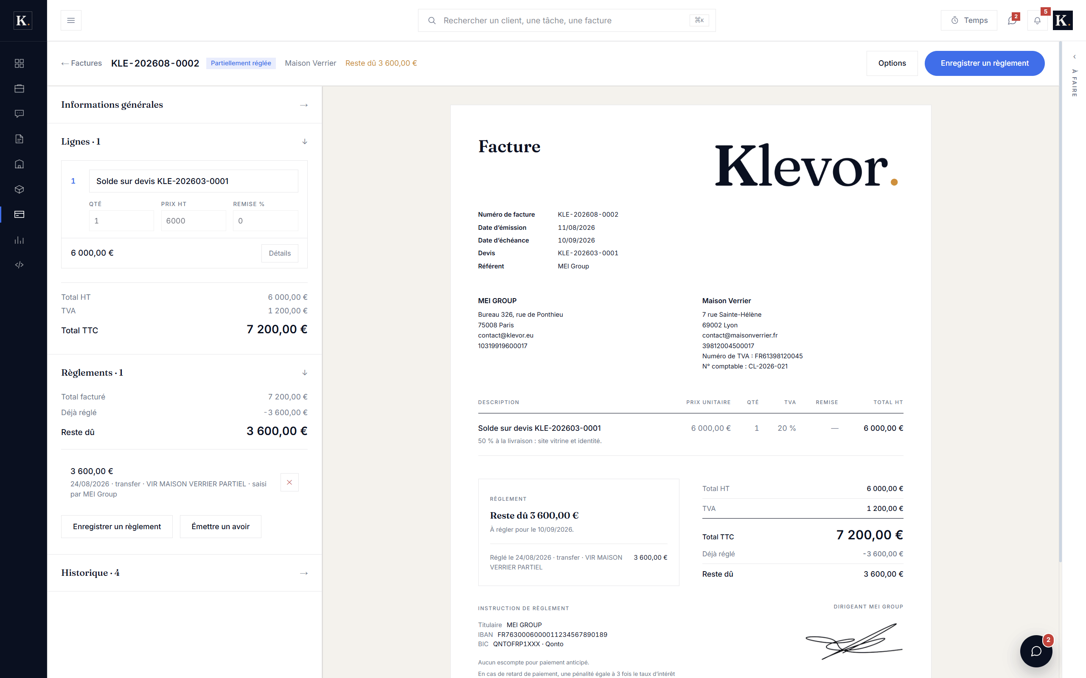Open the document icon in sidebar
The width and height of the screenshot is (1086, 678).
click(19, 139)
